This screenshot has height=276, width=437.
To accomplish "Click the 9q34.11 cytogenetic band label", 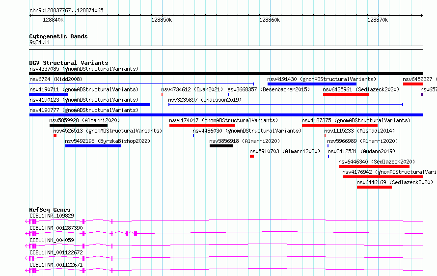I will point(40,42).
